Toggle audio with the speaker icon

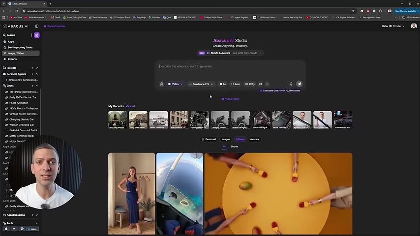260,84
